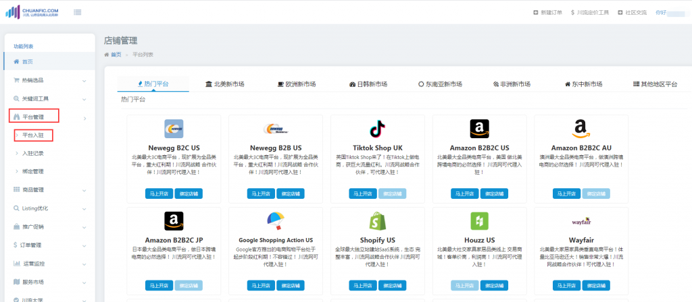Open the 日韩新市场 tab
The image size is (692, 302).
click(368, 84)
